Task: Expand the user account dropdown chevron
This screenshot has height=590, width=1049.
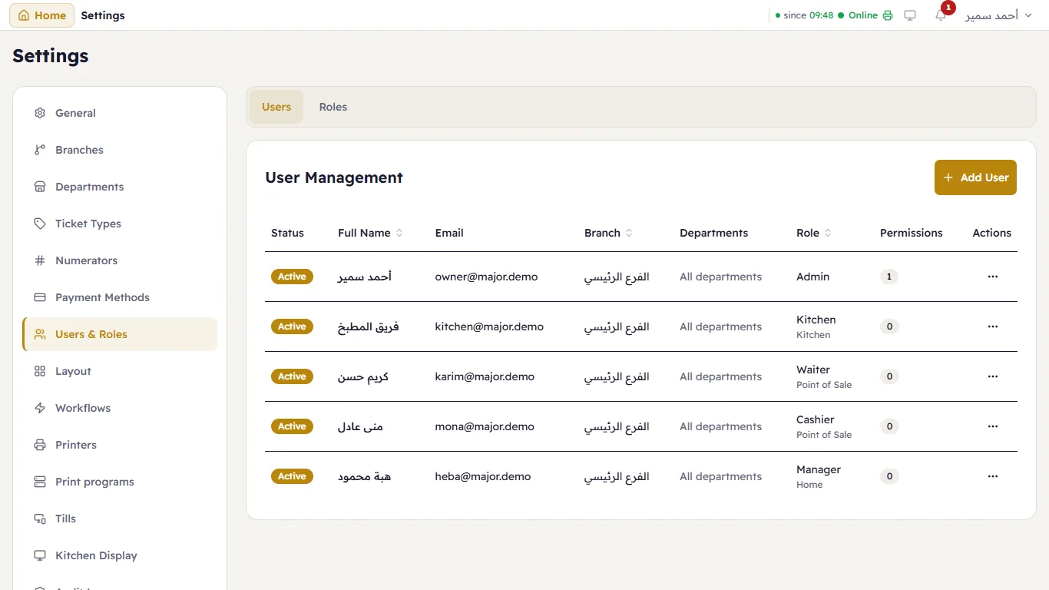Action: tap(1028, 15)
